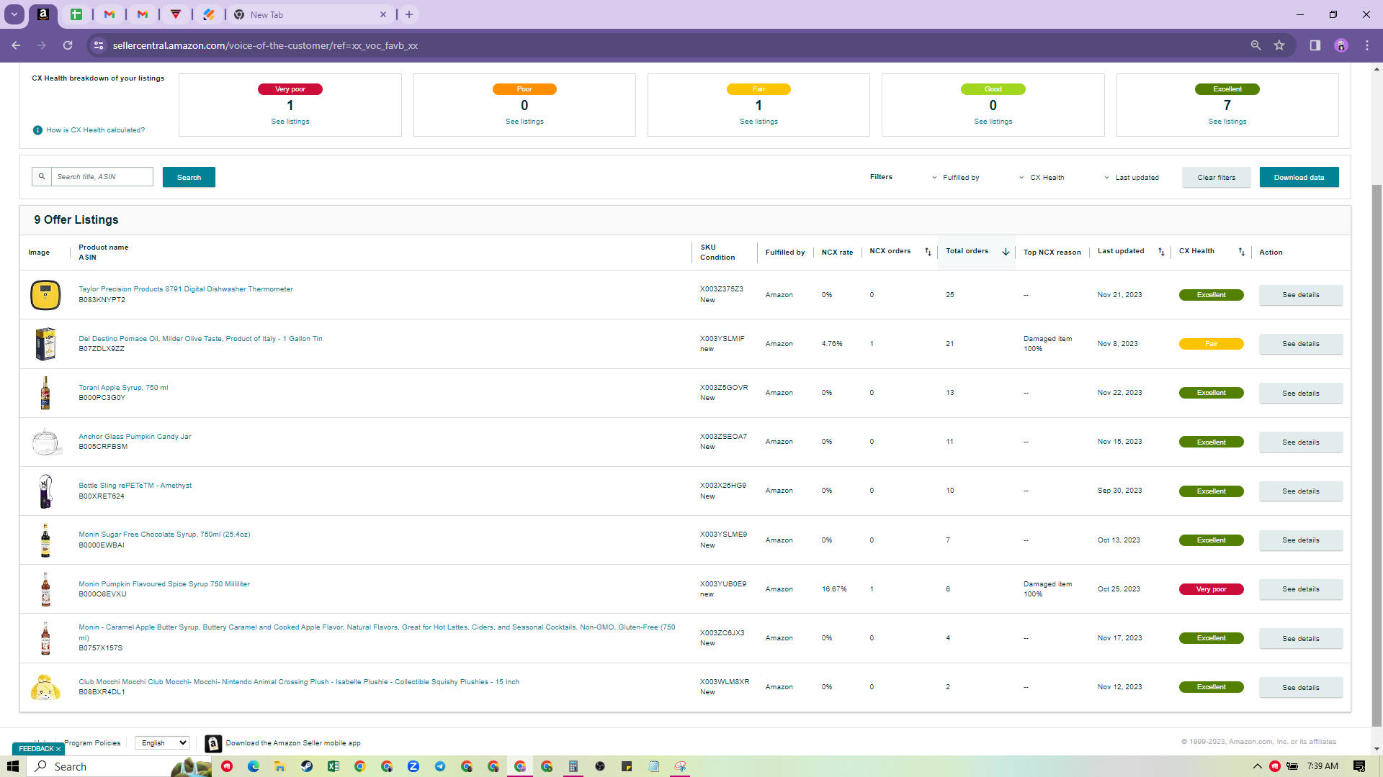See details for Club Mocchi Isabelle Plush
The image size is (1383, 777).
coord(1300,688)
